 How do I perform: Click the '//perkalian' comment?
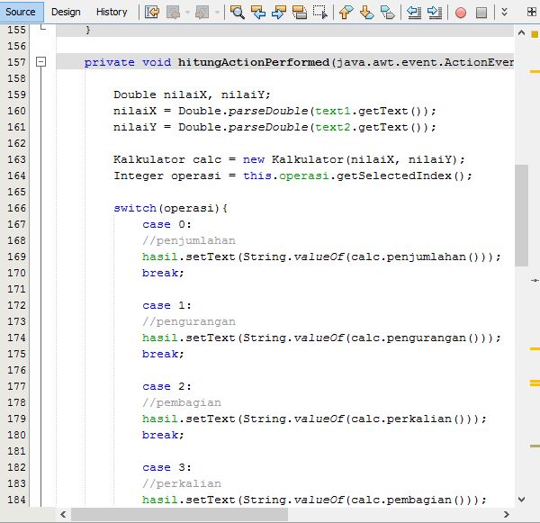click(182, 483)
